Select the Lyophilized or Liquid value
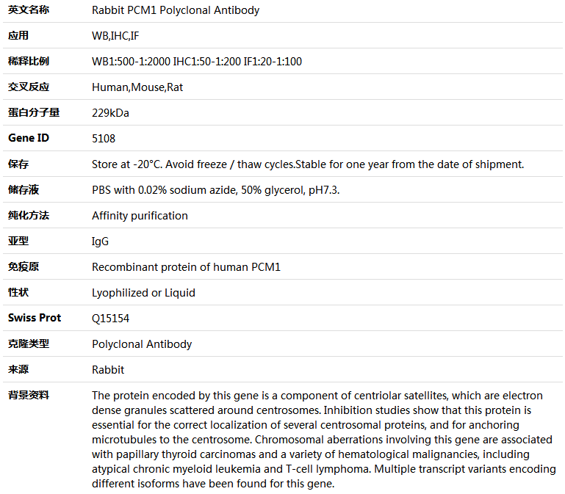 pyautogui.click(x=143, y=293)
